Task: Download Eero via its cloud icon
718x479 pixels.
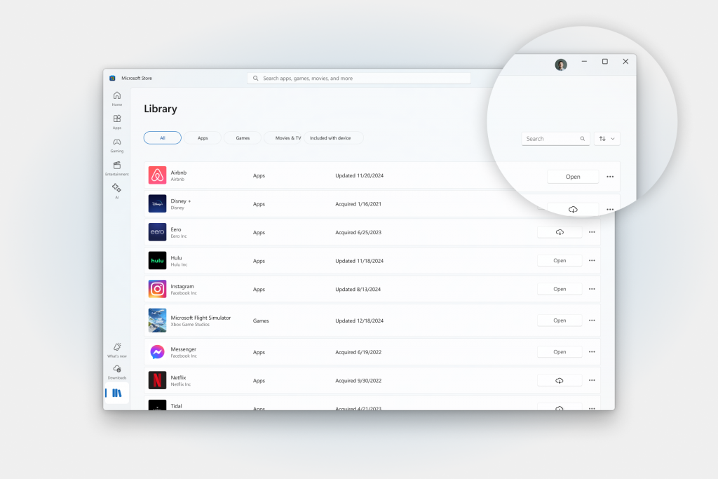Action: click(559, 231)
